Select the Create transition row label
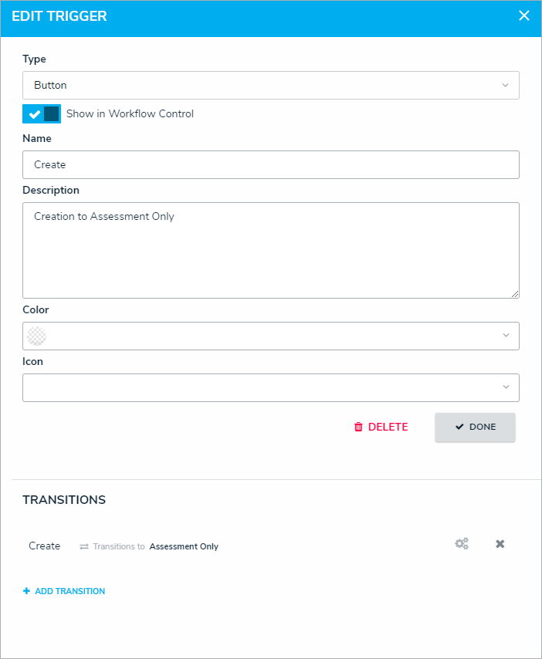Screen dimensions: 542x659 pos(44,546)
